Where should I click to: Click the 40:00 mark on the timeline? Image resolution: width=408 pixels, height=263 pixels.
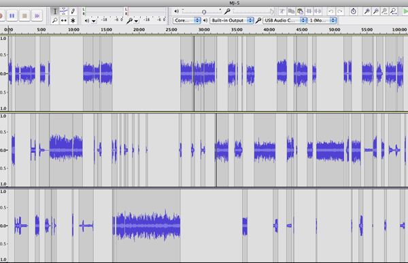[269, 30]
